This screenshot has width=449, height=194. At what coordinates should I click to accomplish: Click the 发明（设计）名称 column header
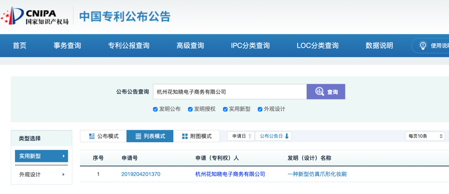(x=309, y=158)
